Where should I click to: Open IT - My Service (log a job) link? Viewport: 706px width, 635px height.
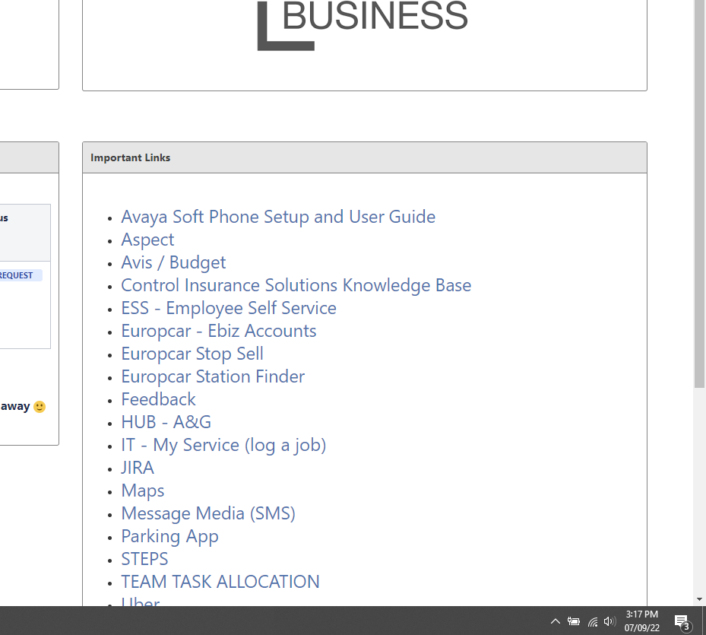point(223,445)
